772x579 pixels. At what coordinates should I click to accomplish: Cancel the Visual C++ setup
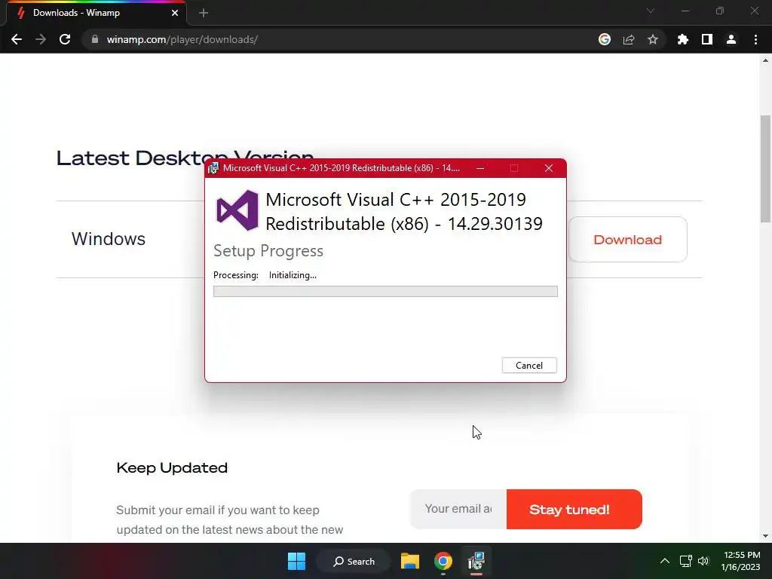point(529,366)
